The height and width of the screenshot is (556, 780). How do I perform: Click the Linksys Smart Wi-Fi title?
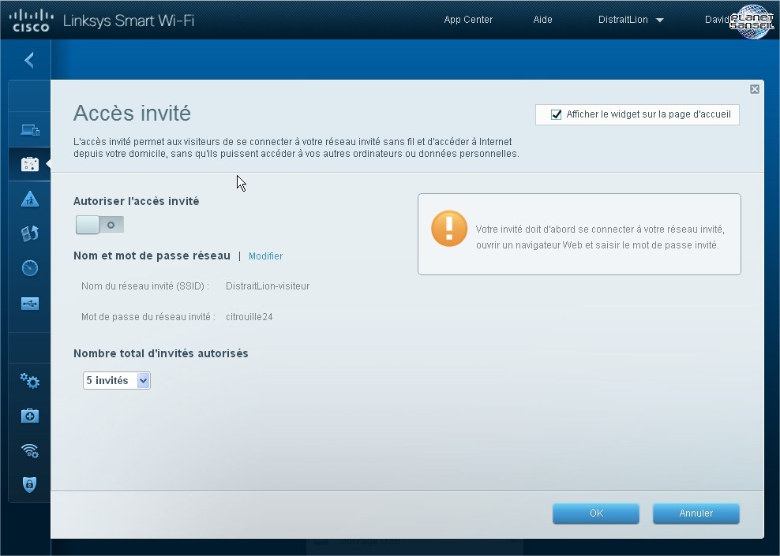coord(129,21)
